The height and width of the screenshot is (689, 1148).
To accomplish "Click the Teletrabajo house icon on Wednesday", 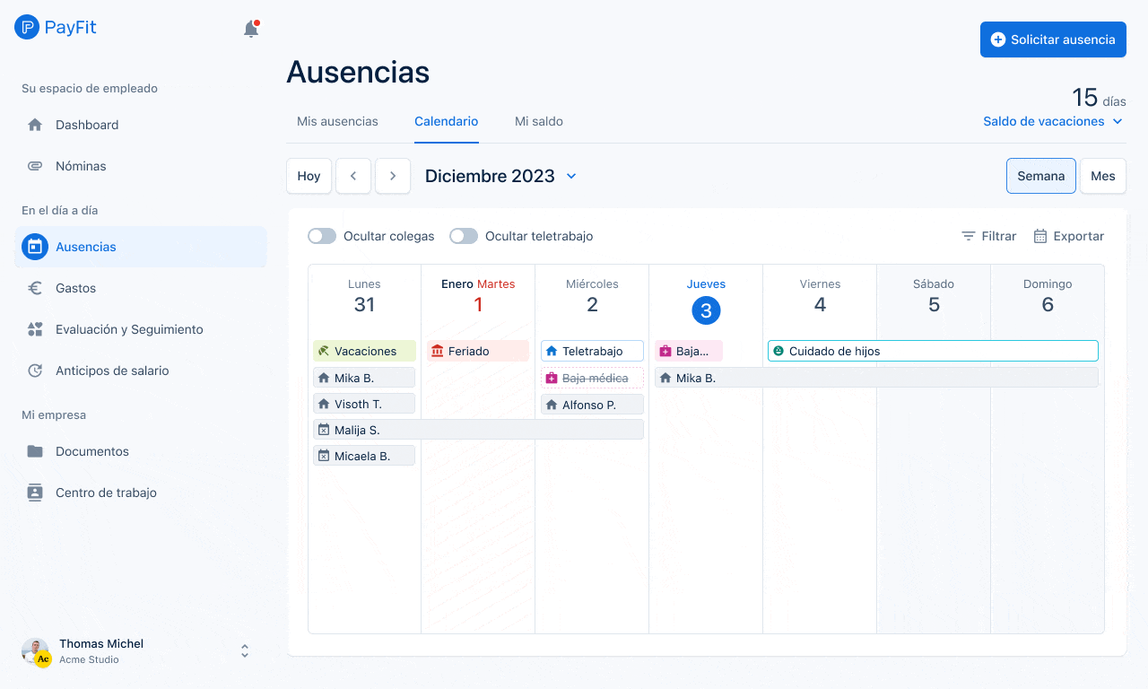I will coord(552,351).
